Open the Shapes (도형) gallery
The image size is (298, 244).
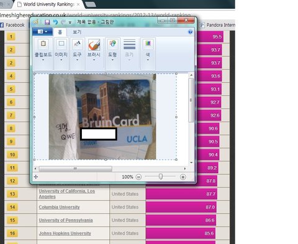[x=112, y=44]
